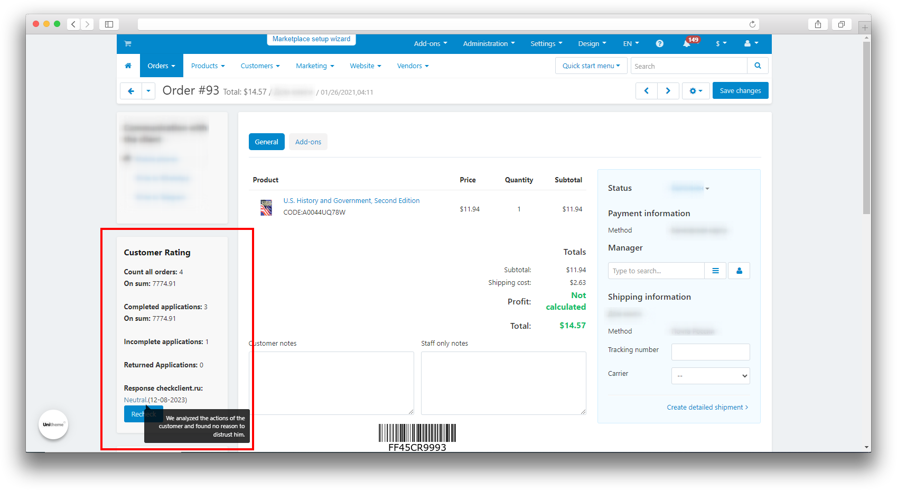Open the order Status dropdown
The image size is (897, 490).
click(690, 188)
